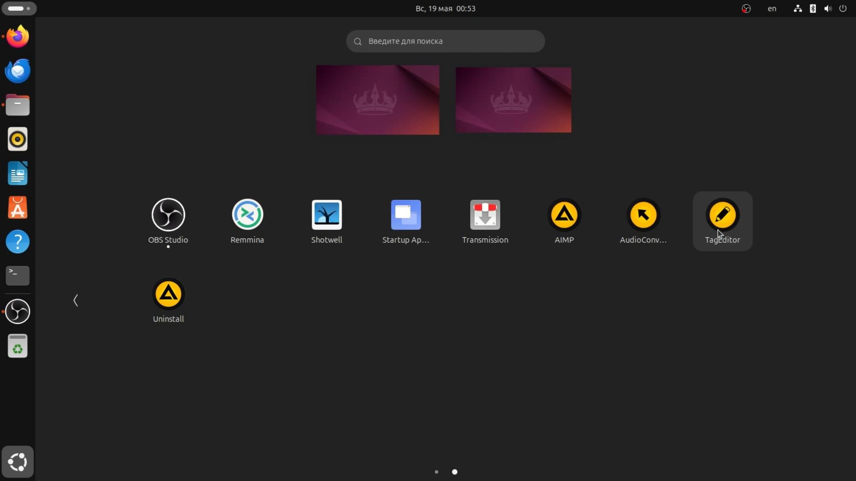Open Thunderbird mail in dock

18,71
